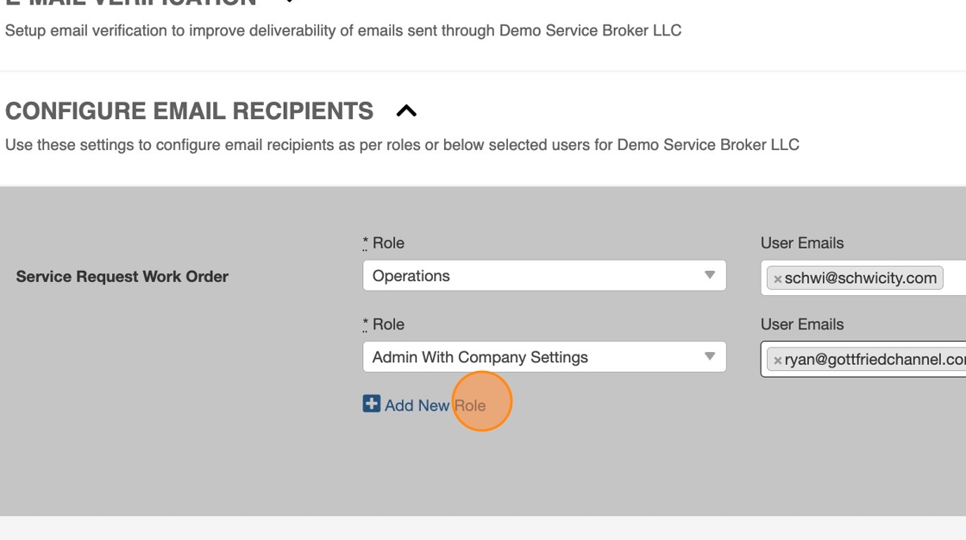
Task: Open the Operations role dropdown
Action: [x=535, y=276]
